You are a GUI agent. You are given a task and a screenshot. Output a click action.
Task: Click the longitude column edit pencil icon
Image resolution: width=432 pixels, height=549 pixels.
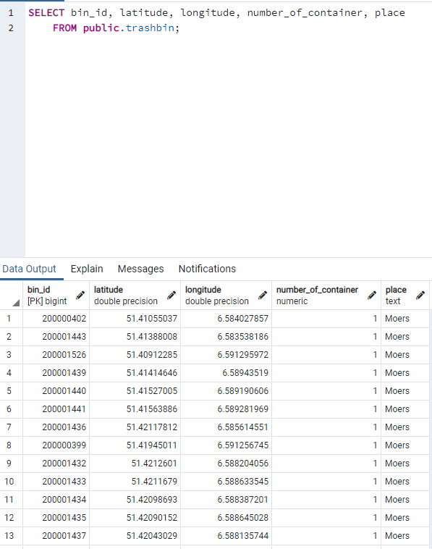click(x=263, y=296)
